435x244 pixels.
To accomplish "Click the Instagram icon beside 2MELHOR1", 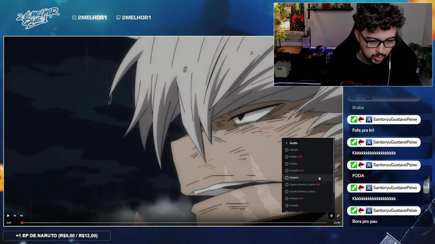I will click(x=74, y=18).
